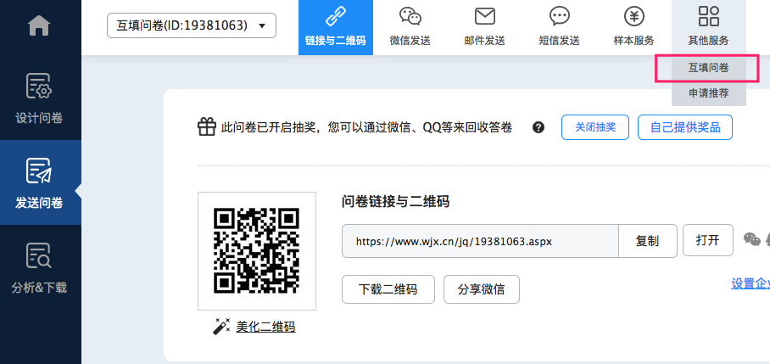Image resolution: width=770 pixels, height=364 pixels.
Task: Open the survey with 打开 button
Action: [x=707, y=240]
